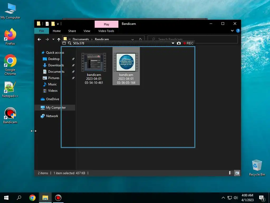This screenshot has height=203, width=270.
Task: Click the Bandicam taskbar button
Action: click(58, 198)
